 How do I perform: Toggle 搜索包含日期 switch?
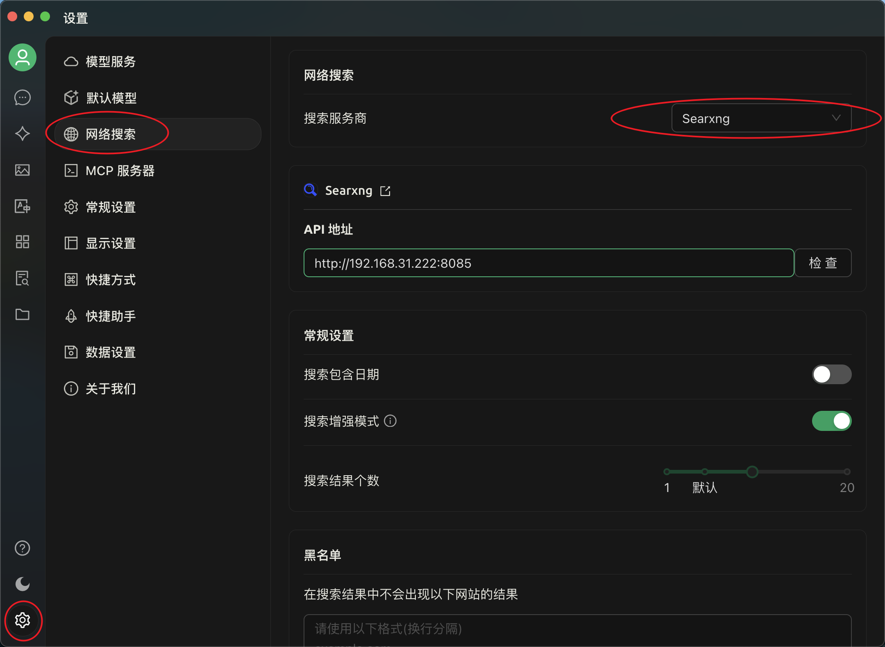coord(832,374)
